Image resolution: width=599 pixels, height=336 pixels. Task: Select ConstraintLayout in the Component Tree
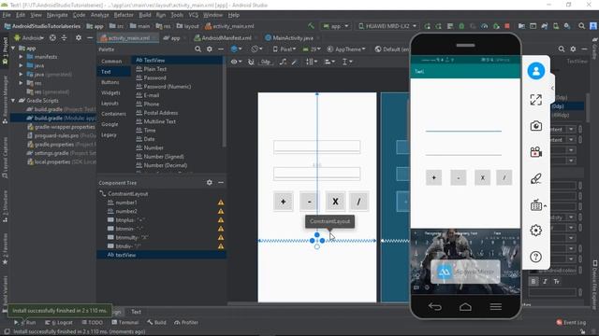[127, 194]
